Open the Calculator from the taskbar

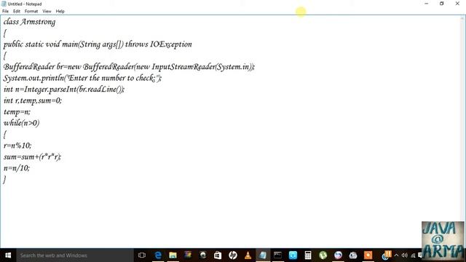coord(308,255)
